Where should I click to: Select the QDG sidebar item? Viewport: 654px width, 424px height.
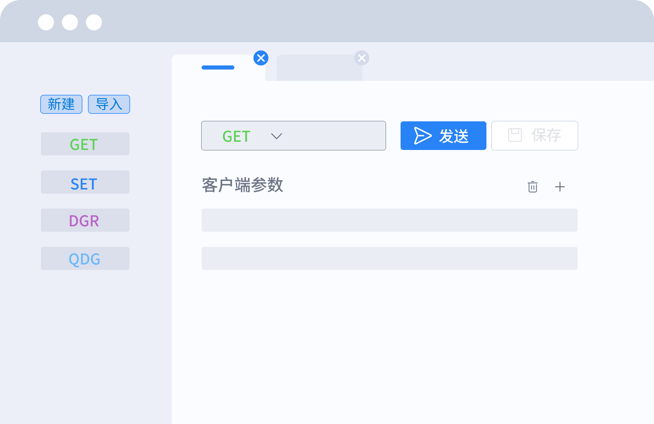tap(85, 258)
